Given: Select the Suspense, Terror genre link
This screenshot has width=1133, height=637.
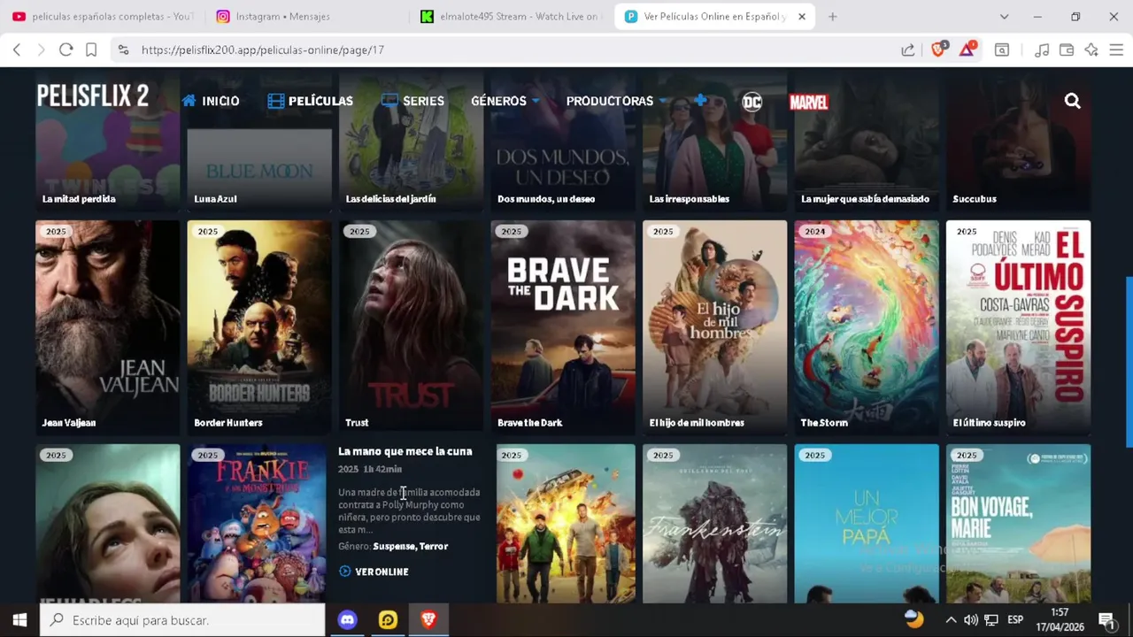Looking at the screenshot, I should point(411,546).
